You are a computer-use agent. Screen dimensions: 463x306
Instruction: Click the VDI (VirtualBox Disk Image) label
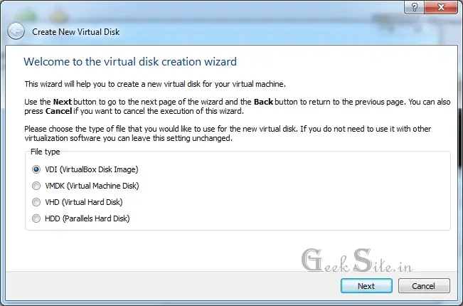[92, 169]
